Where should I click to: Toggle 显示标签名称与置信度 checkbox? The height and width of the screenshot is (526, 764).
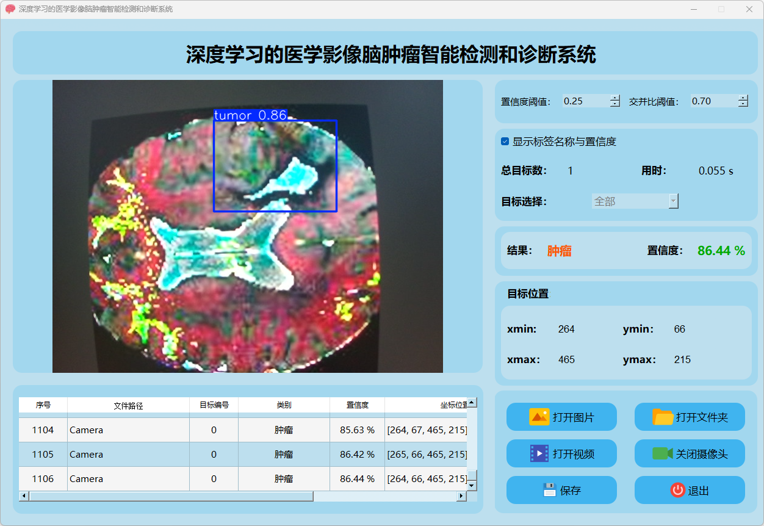[x=505, y=142]
